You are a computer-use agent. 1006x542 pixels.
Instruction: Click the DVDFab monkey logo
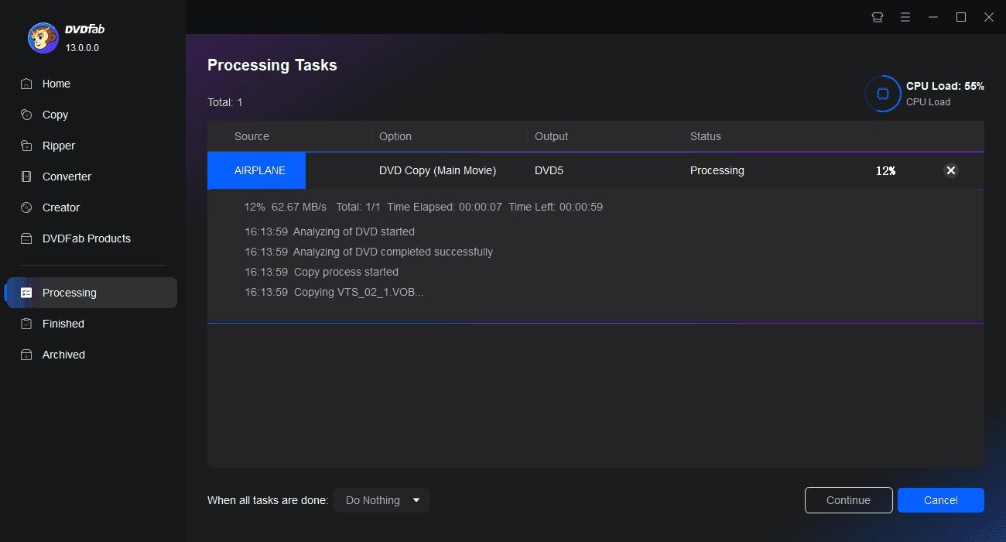(x=43, y=37)
